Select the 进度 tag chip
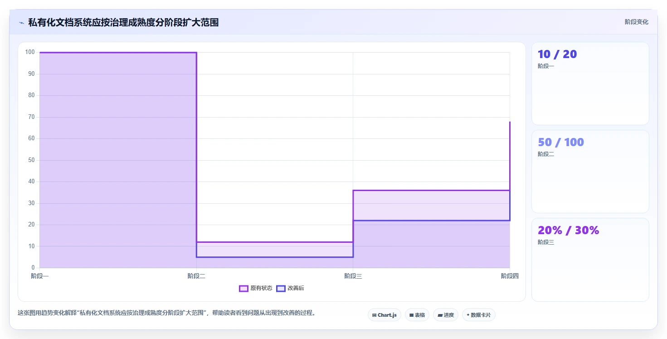This screenshot has width=667, height=339. tap(445, 315)
